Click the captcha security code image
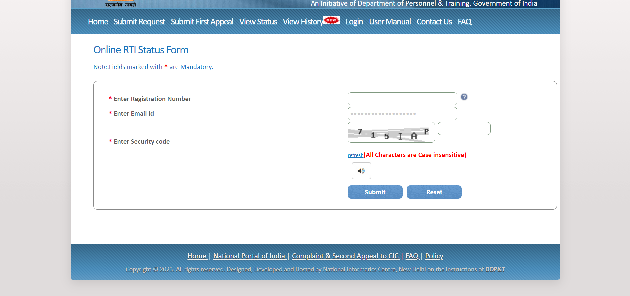Screen dimensions: 630x296 click(391, 132)
